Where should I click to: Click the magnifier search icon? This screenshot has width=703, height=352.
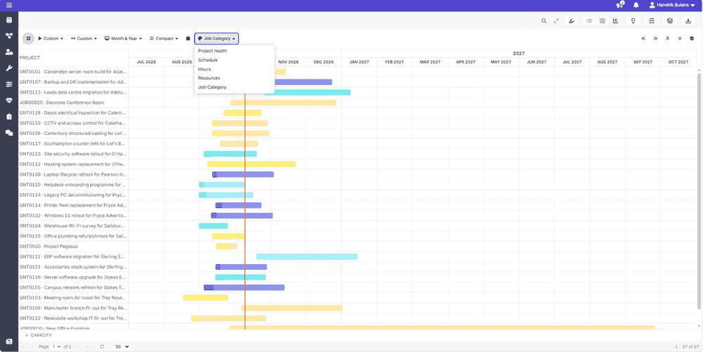[x=544, y=20]
